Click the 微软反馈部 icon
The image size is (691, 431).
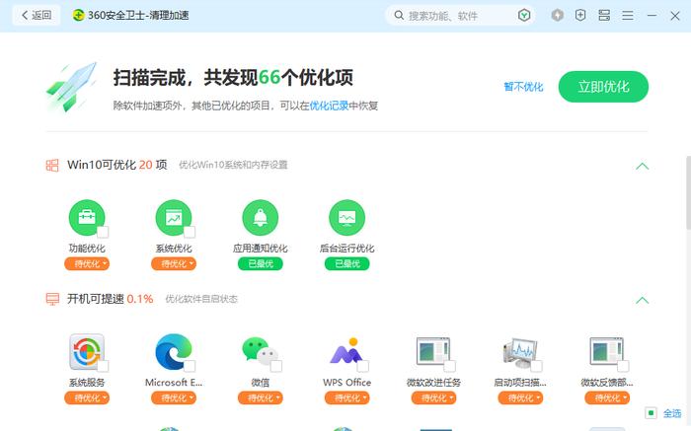607,351
